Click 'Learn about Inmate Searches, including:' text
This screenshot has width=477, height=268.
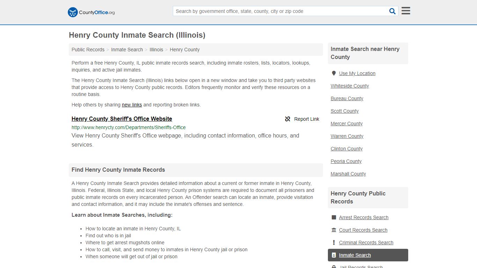click(122, 215)
